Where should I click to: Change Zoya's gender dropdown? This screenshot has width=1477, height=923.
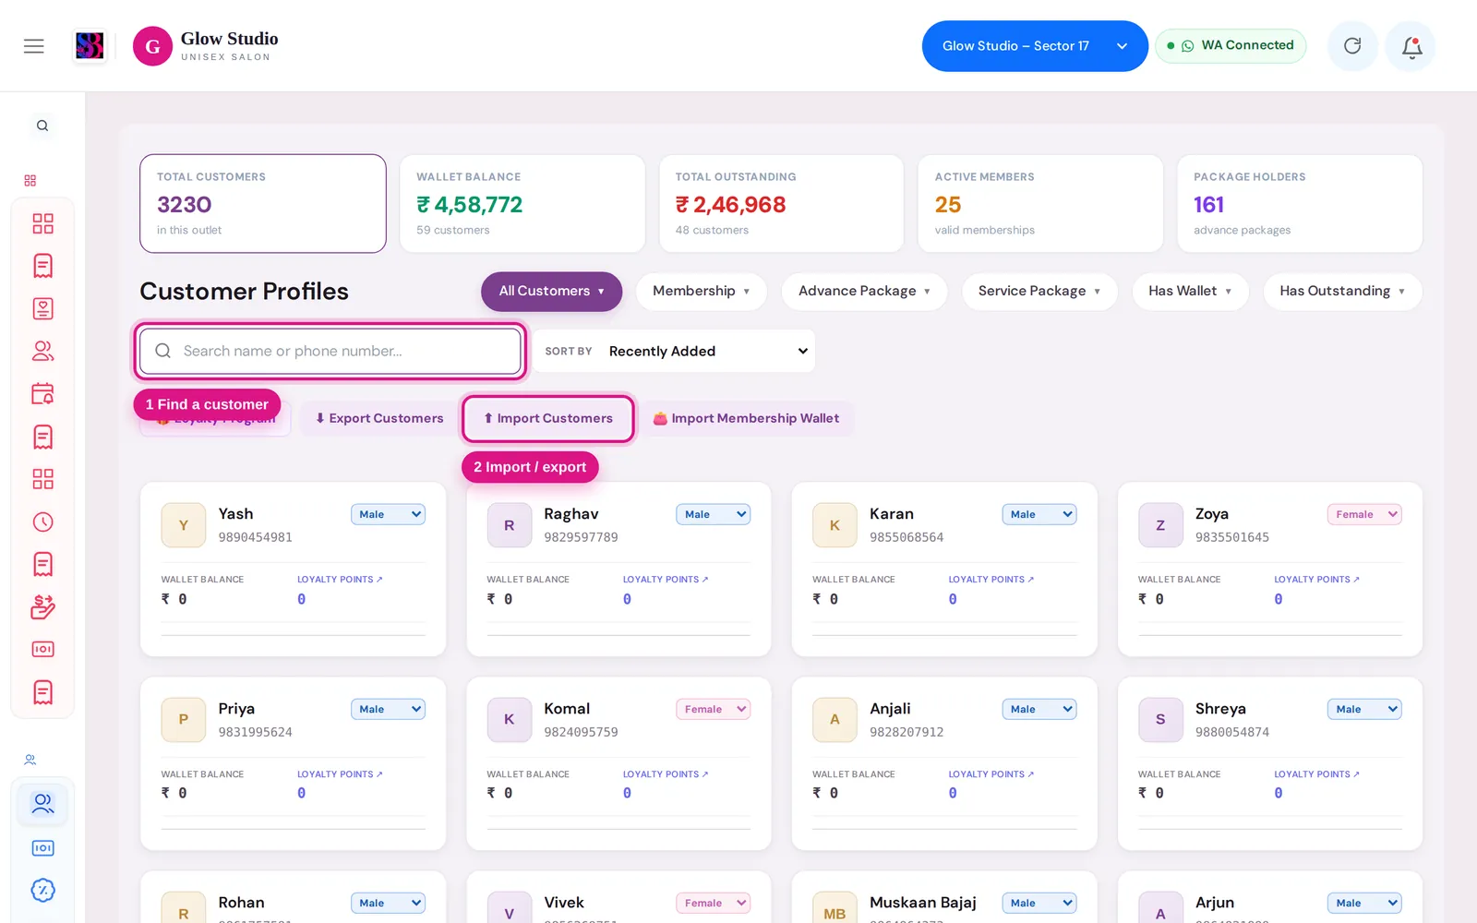(x=1364, y=515)
